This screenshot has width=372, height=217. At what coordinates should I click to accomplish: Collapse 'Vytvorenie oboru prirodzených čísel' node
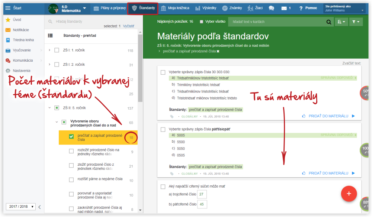[x=57, y=122]
